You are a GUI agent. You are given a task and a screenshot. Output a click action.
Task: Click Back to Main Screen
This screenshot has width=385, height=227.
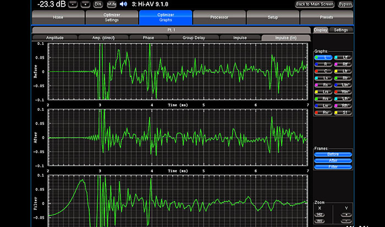tap(315, 4)
